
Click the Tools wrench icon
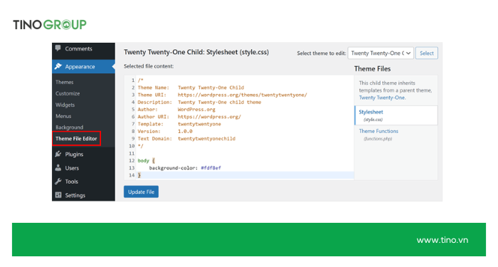click(58, 181)
